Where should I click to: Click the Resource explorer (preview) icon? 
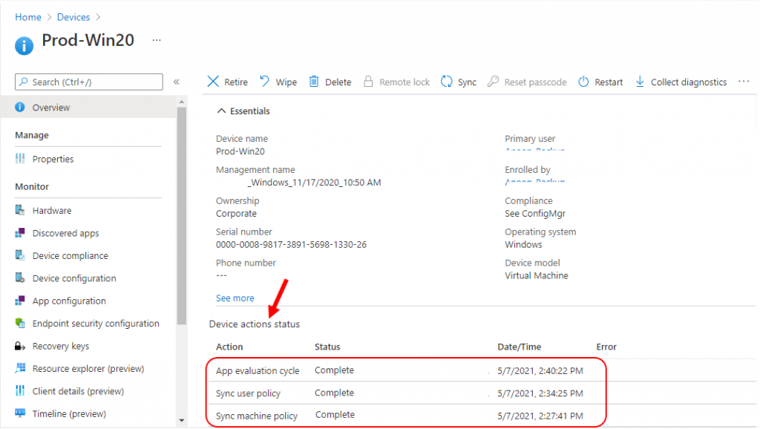coord(20,368)
